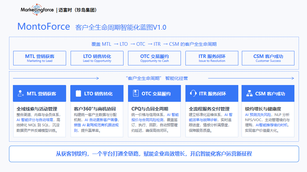Click the 从获客到续约 slogan banner
This screenshot has height=172, width=307.
[x=154, y=154]
